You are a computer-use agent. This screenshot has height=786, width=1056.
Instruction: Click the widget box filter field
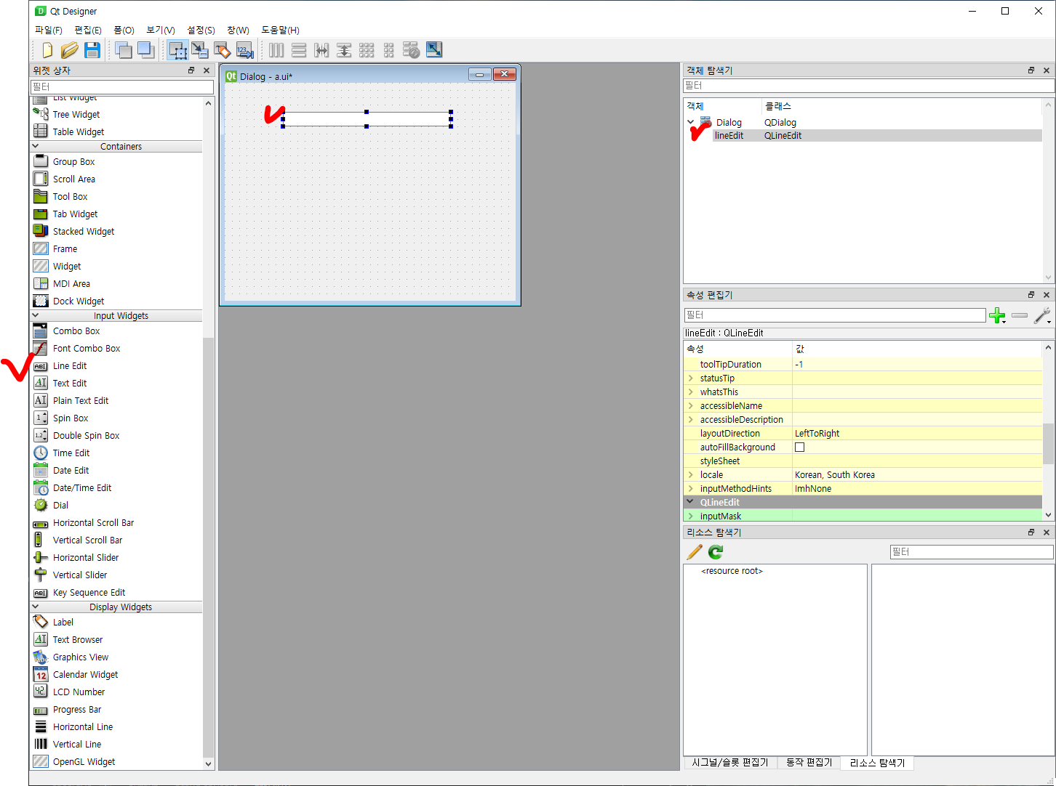[121, 86]
